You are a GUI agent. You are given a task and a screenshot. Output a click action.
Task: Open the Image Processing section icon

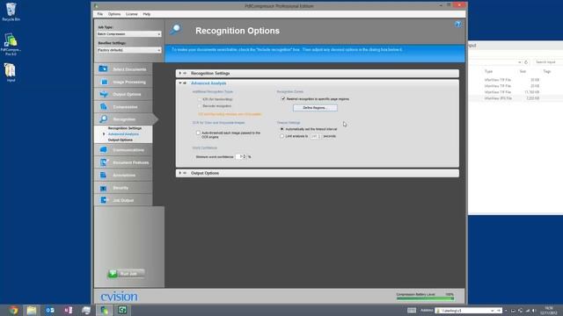104,82
